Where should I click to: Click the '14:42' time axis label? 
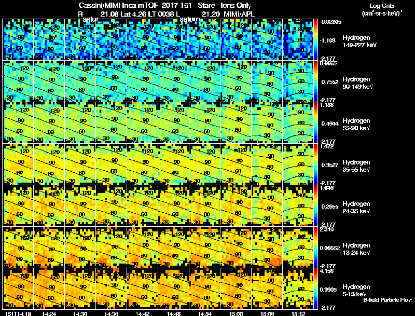(142, 313)
